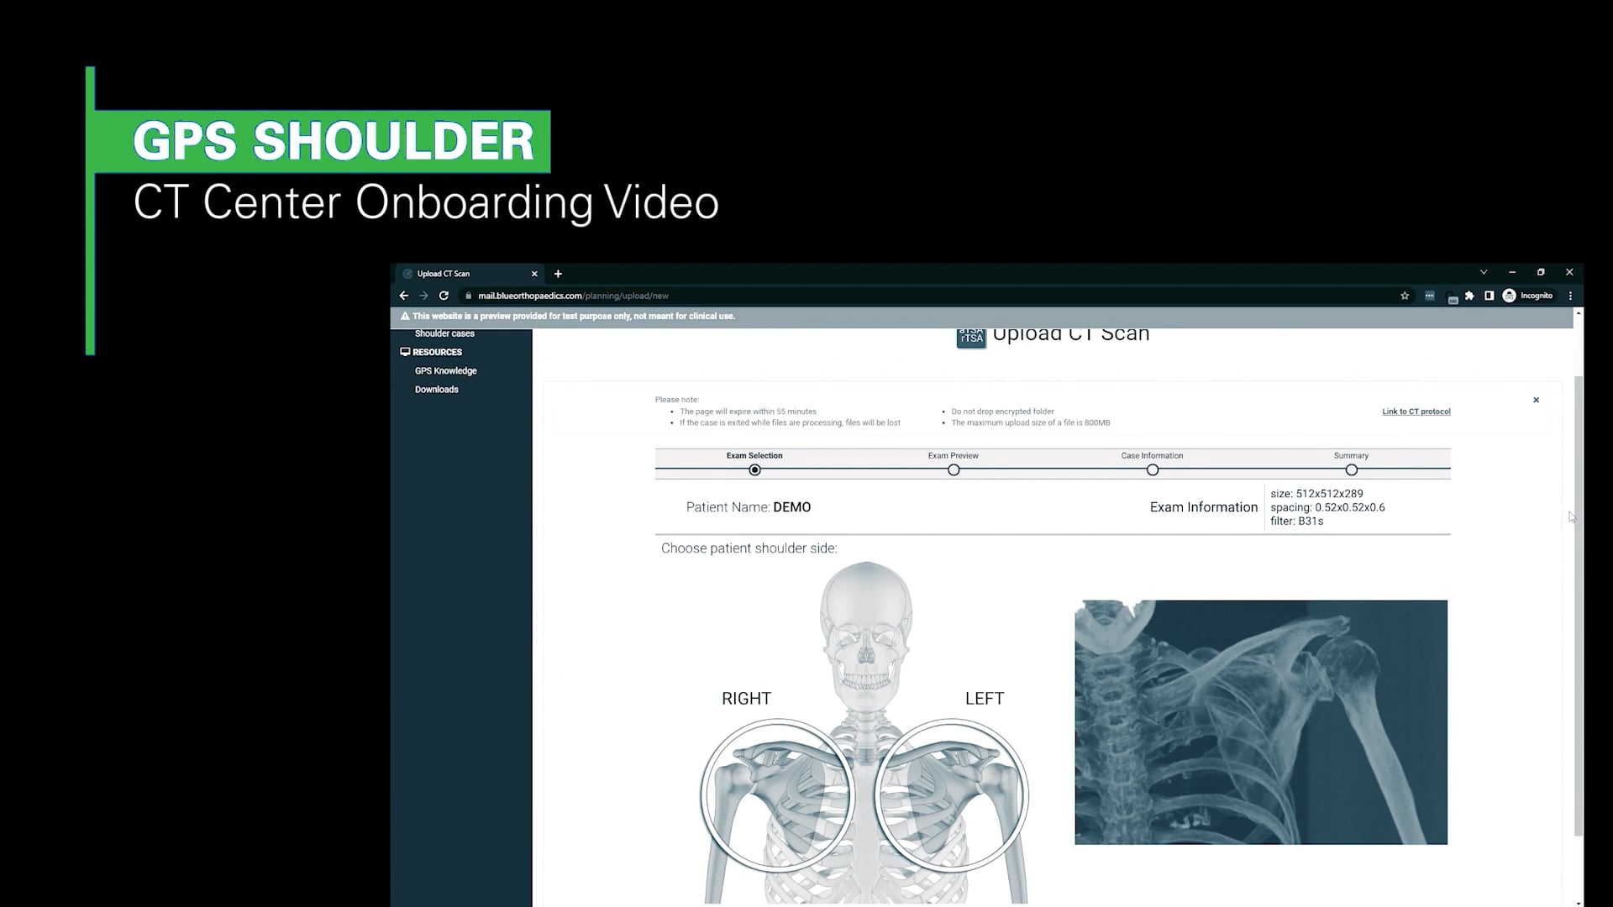The height and width of the screenshot is (907, 1613).
Task: Open Chrome's three-dot menu
Action: [1570, 296]
